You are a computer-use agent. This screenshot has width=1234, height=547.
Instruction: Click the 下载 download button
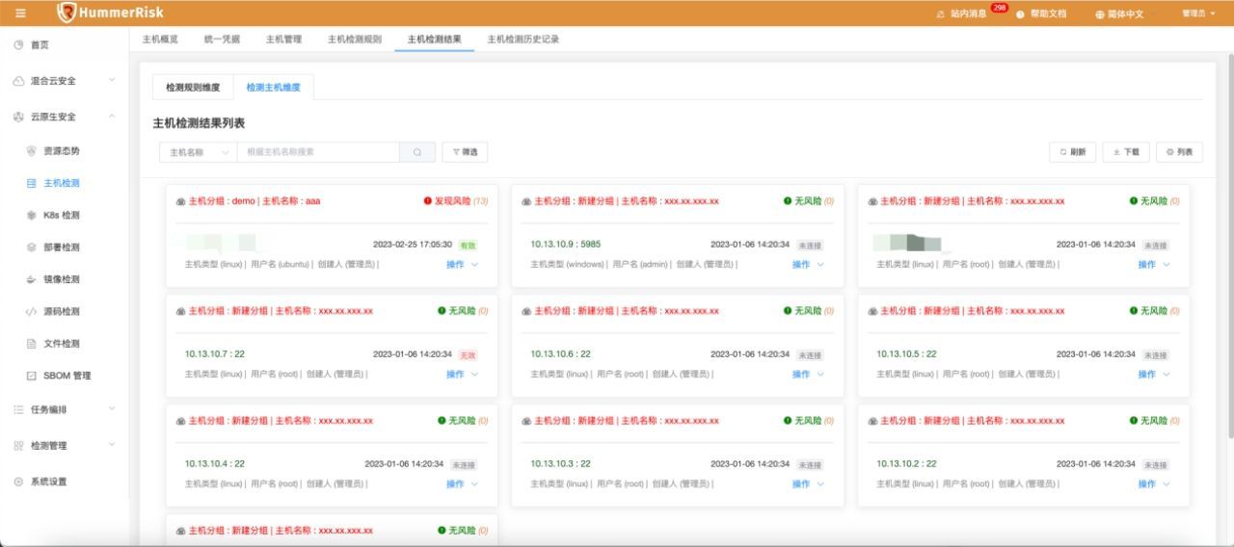[x=1125, y=152]
